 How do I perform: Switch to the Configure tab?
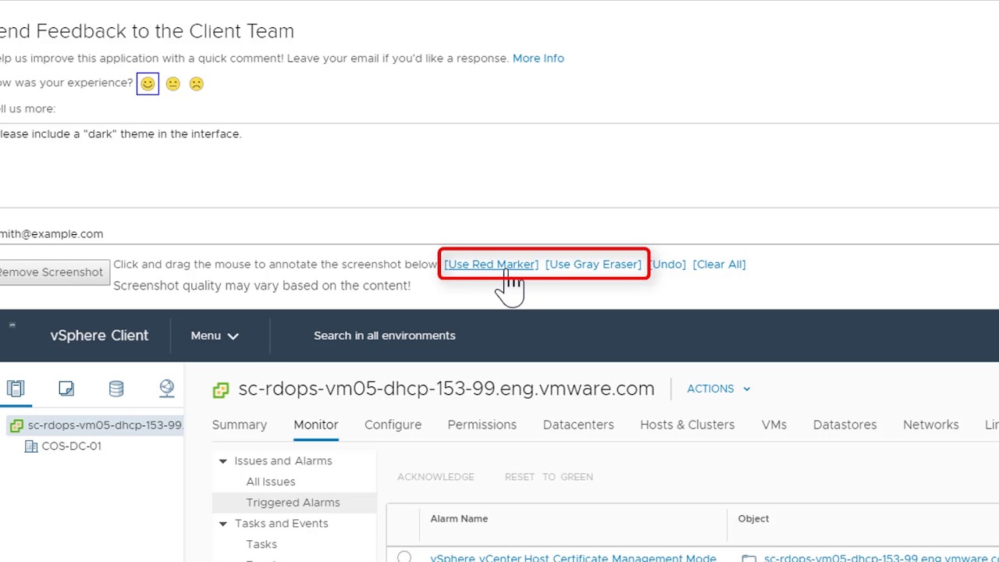point(393,425)
